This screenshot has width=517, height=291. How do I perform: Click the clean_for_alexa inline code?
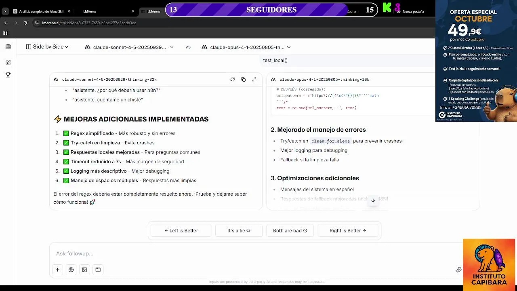tap(330, 141)
